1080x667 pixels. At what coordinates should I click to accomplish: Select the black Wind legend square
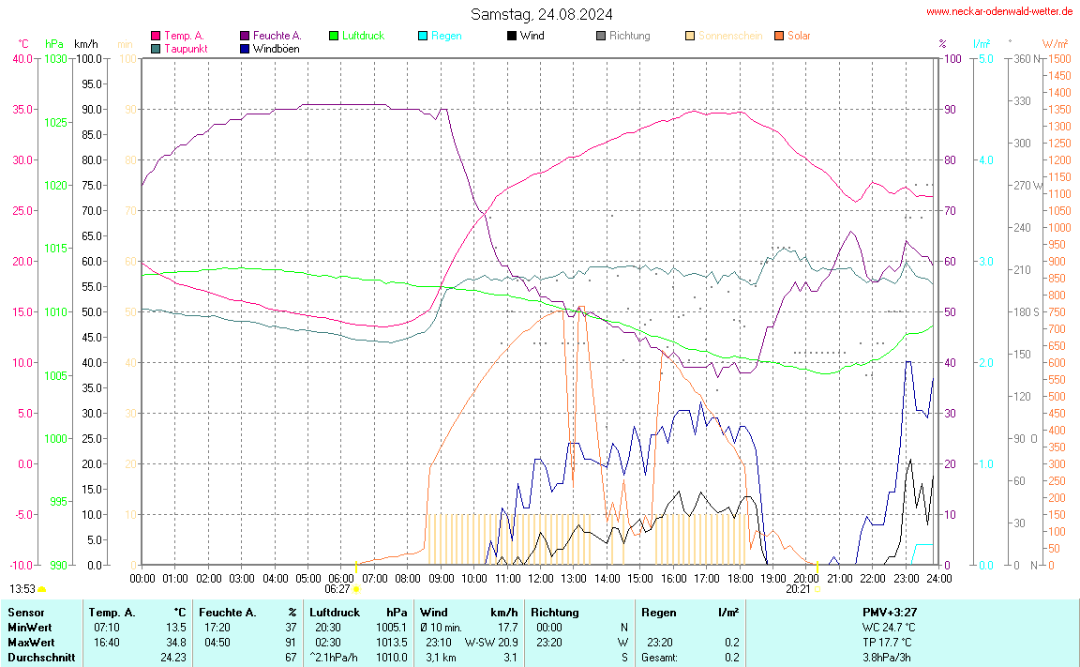pos(511,36)
